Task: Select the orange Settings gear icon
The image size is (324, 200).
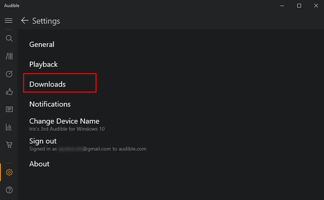Action: coord(9,172)
